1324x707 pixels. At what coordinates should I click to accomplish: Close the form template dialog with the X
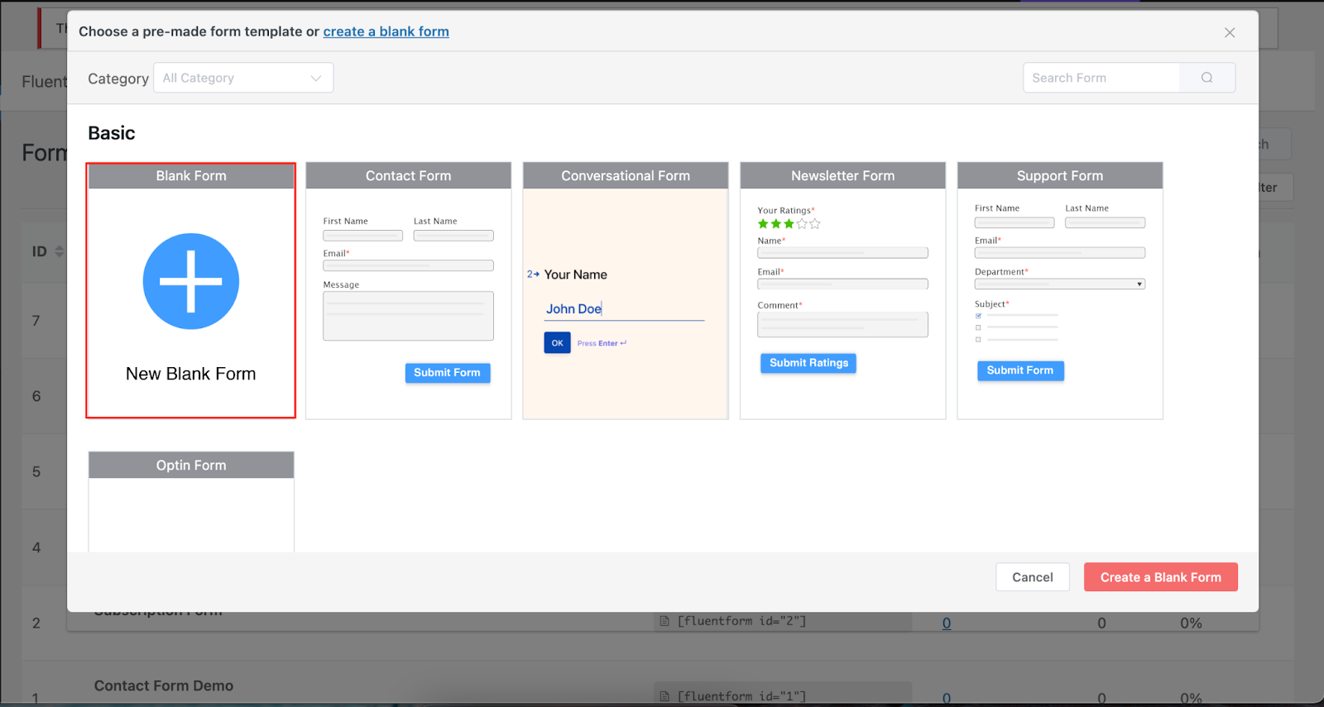[x=1230, y=32]
